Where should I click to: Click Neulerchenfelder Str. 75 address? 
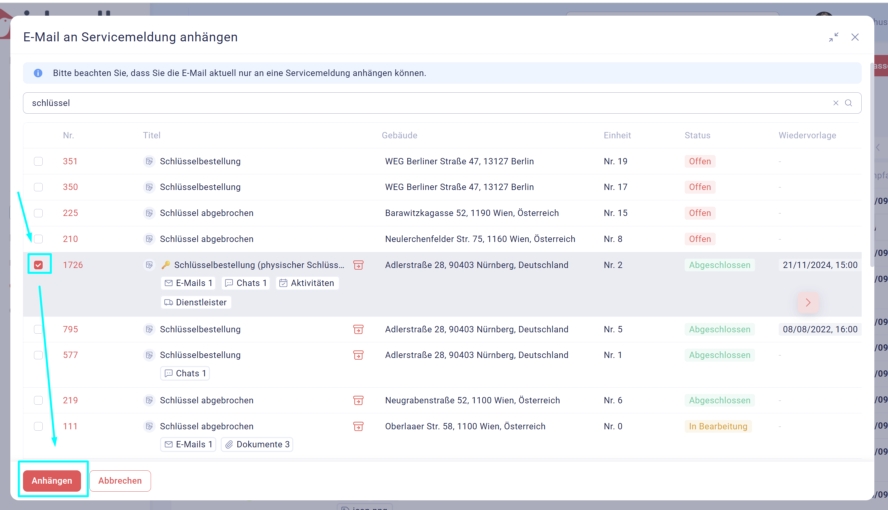480,239
